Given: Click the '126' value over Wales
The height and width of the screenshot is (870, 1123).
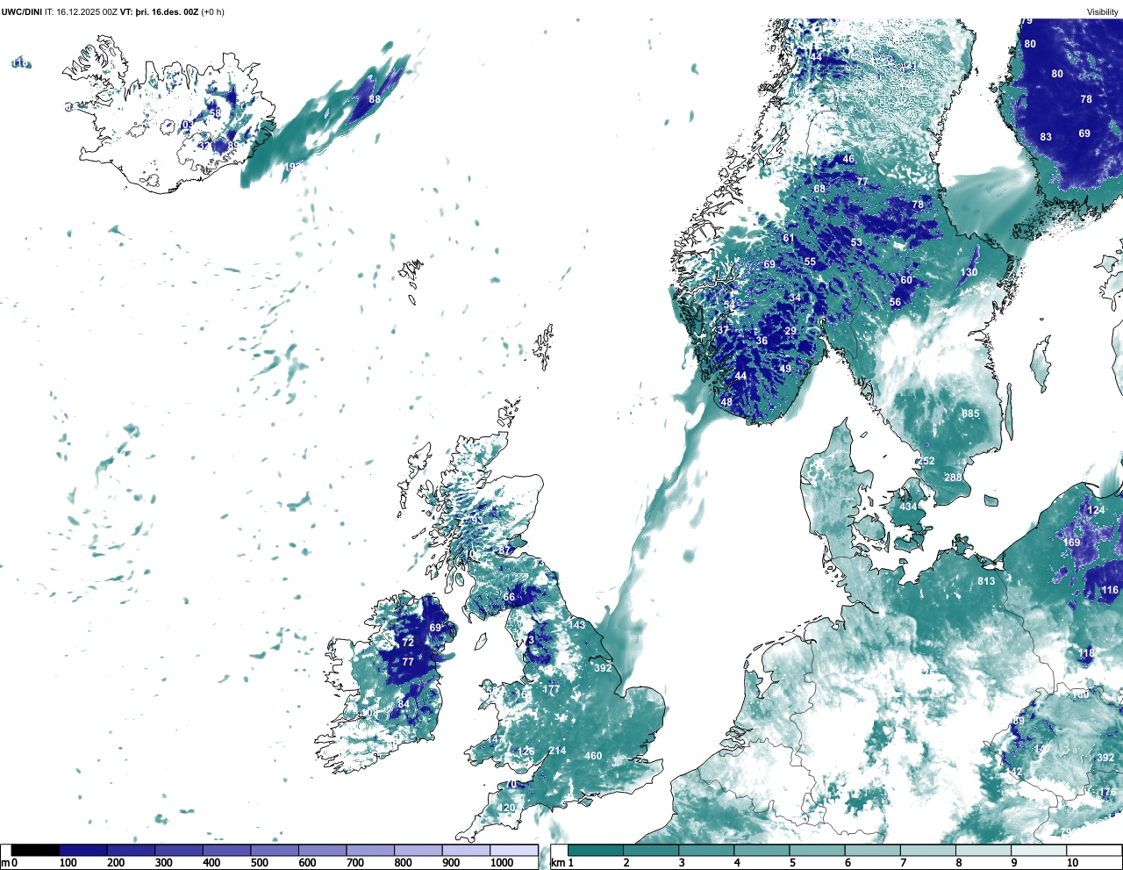Looking at the screenshot, I should (x=526, y=751).
